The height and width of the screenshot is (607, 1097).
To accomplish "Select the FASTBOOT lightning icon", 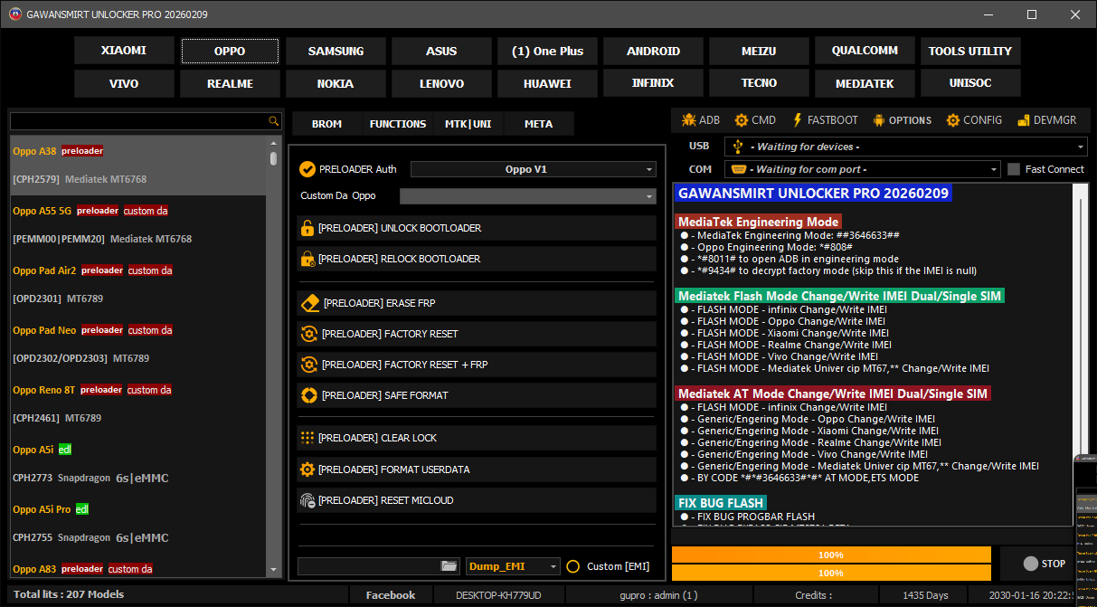I will click(797, 120).
